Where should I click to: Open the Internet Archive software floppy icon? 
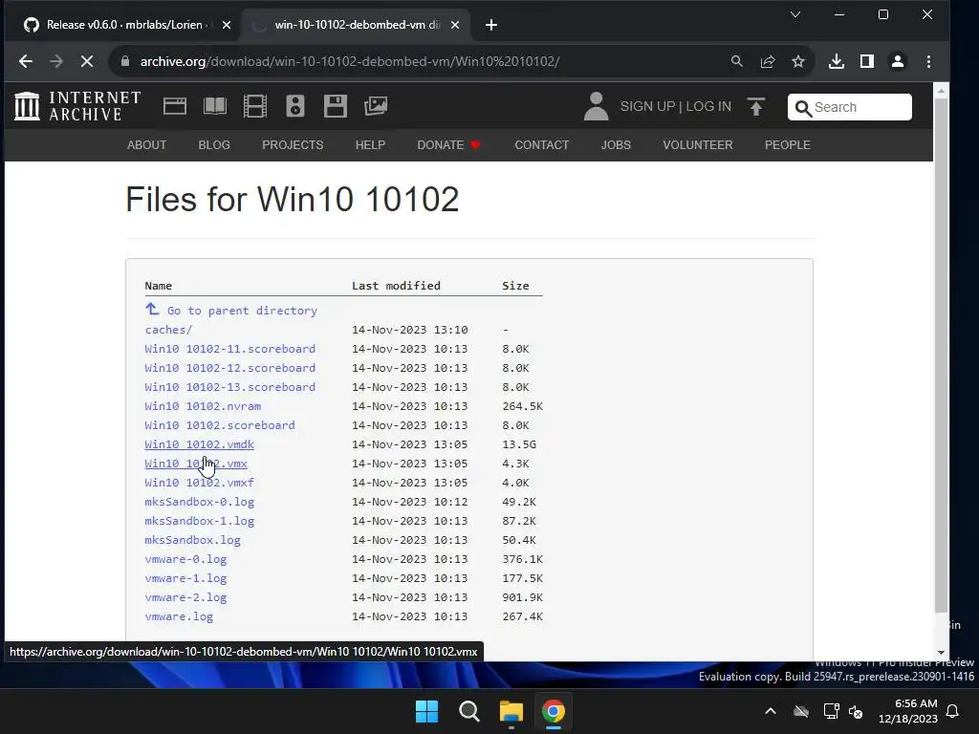(336, 106)
